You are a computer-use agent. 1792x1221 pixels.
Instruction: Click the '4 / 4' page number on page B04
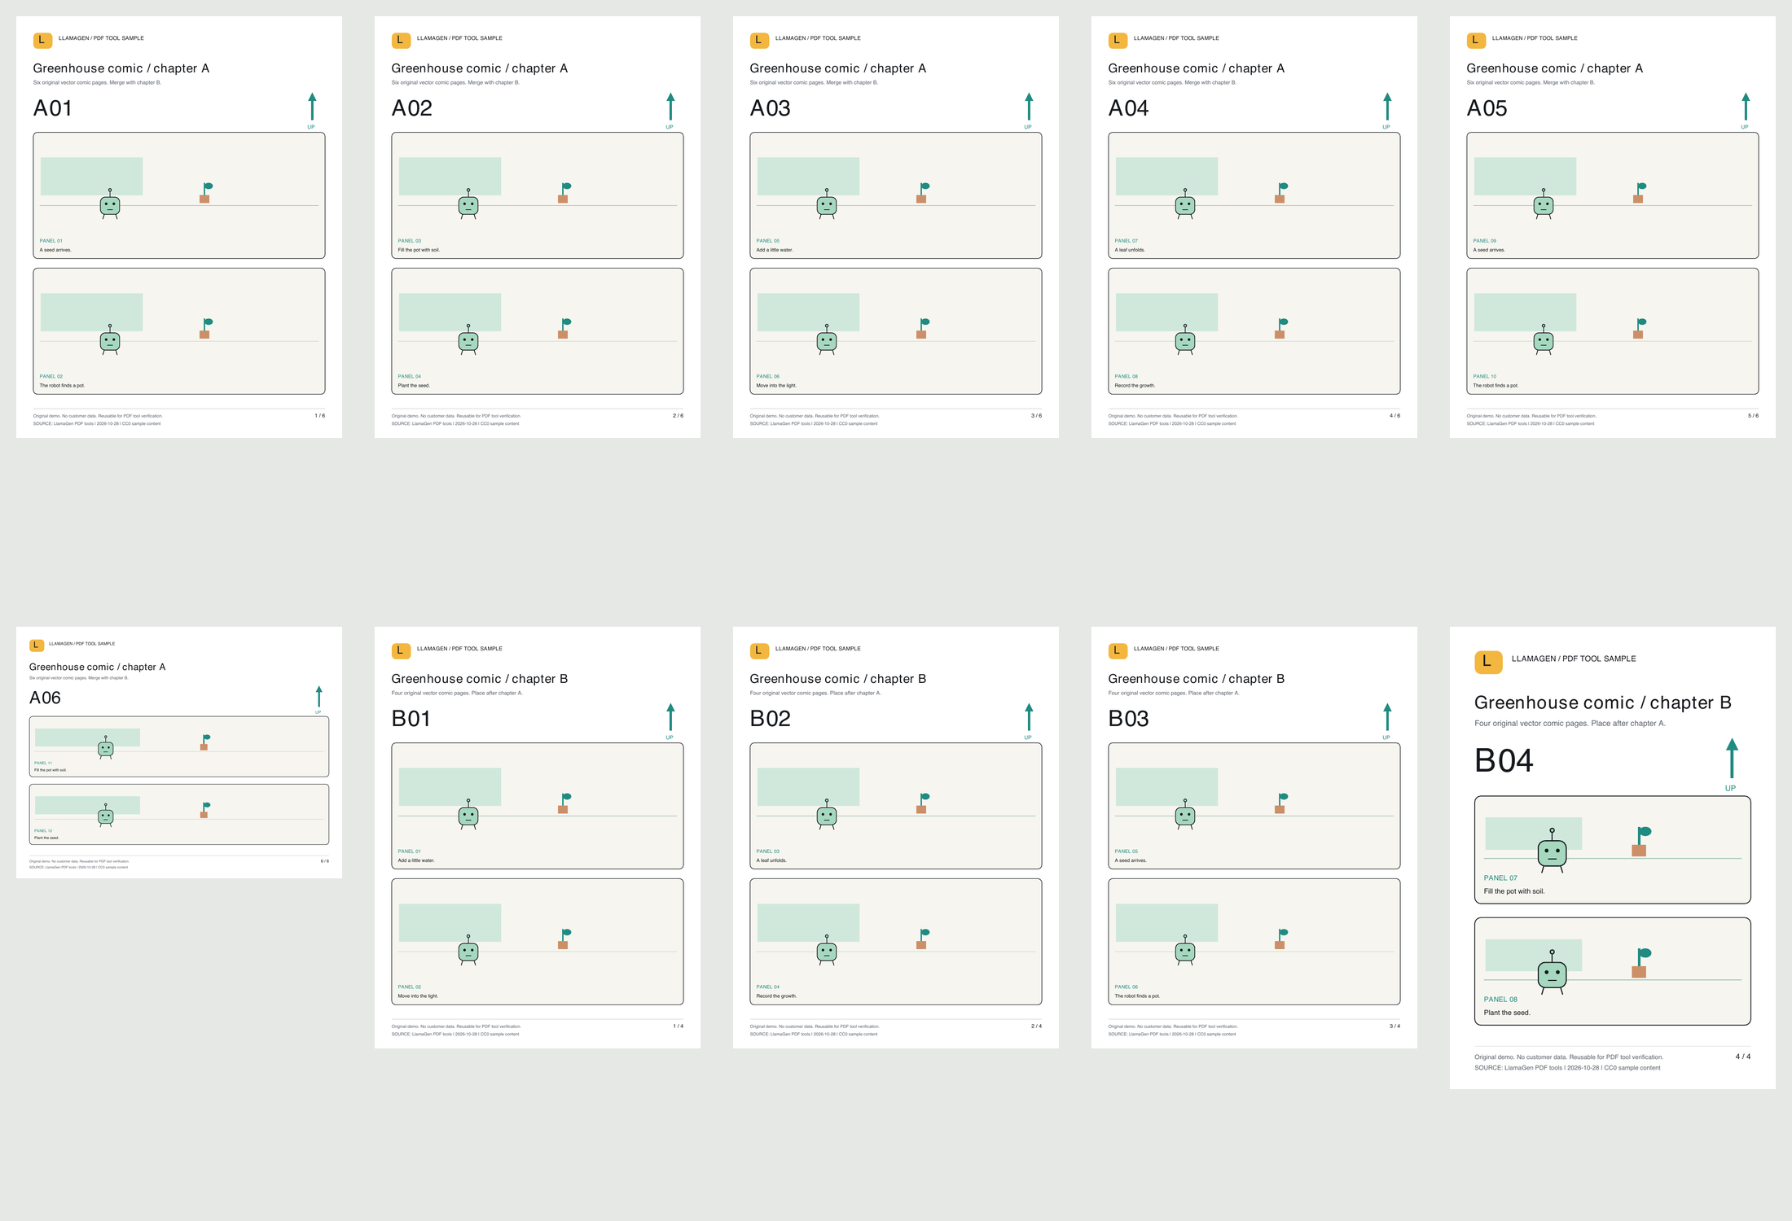pos(1743,1057)
